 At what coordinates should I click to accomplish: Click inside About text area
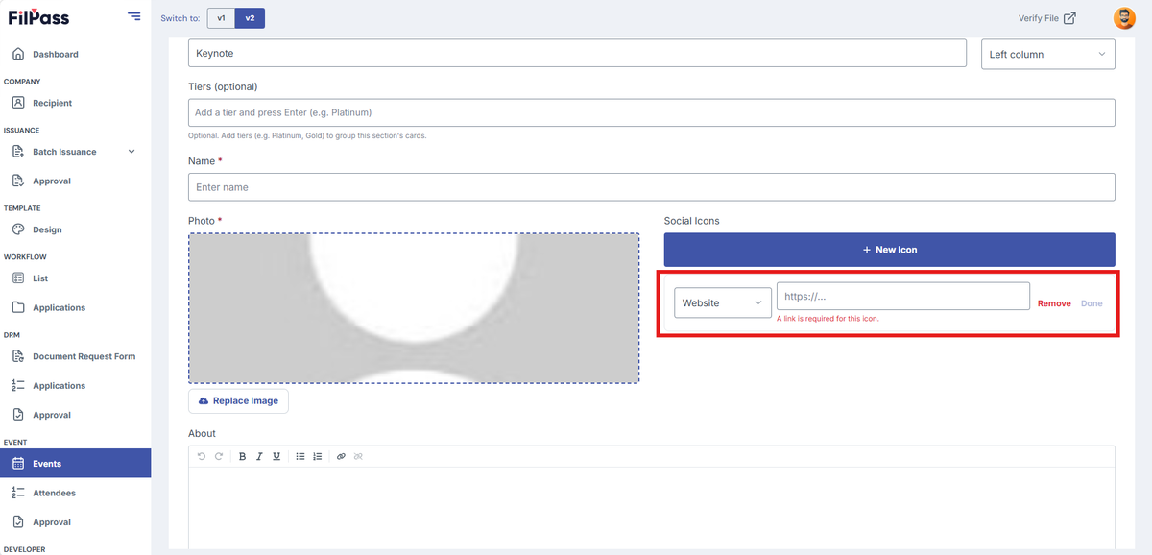point(651,507)
